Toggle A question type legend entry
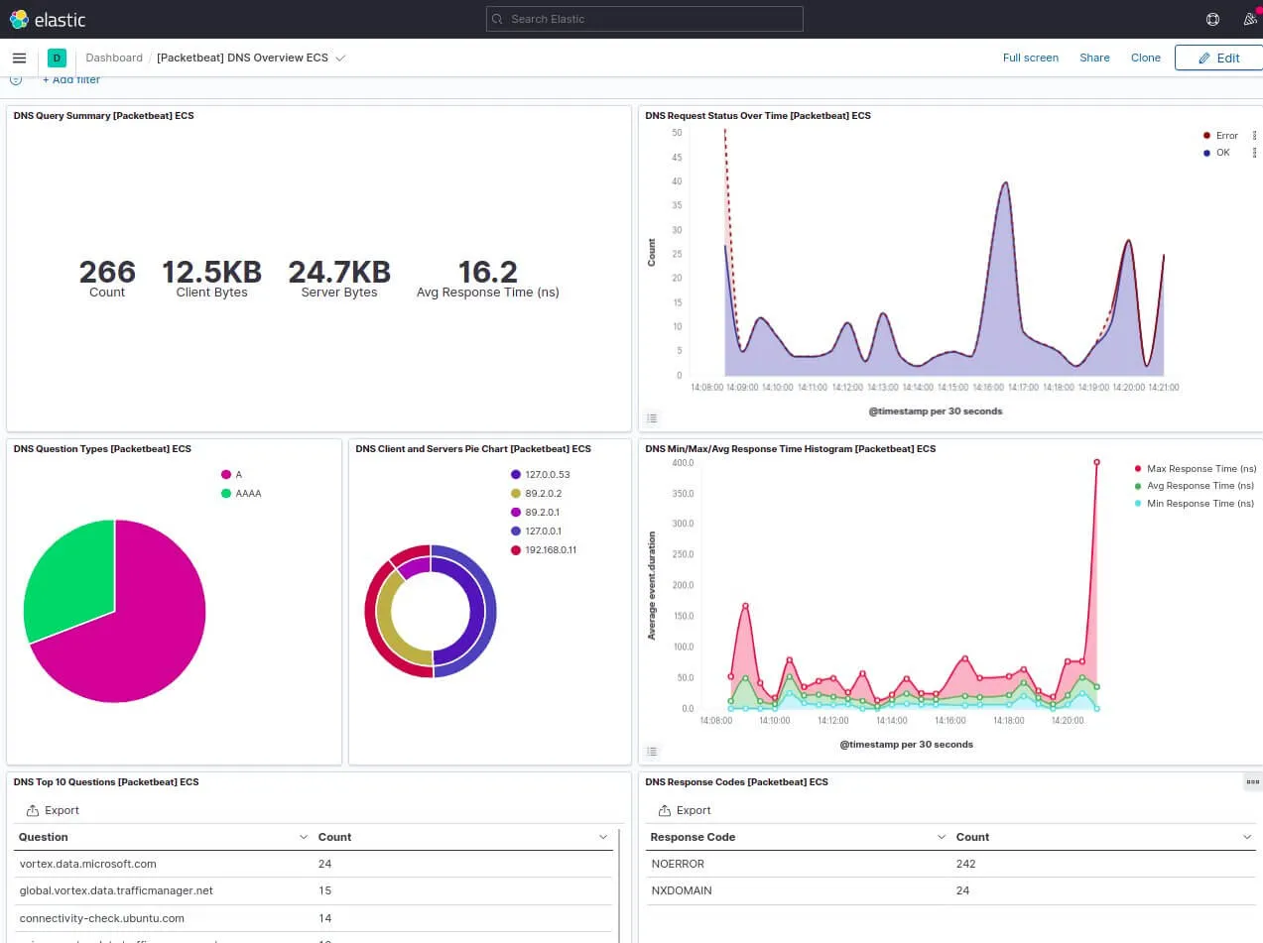Viewport: 1263px width, 943px height. 231,475
